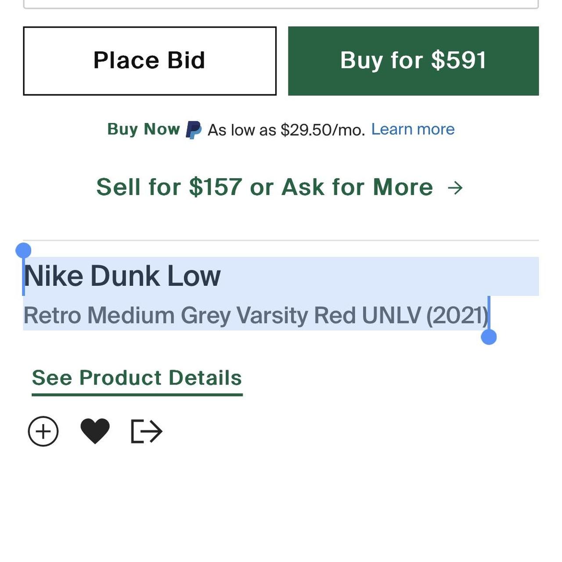Click UNLV in the highlighted subtitle
Screen dimensions: 562x562
(391, 315)
